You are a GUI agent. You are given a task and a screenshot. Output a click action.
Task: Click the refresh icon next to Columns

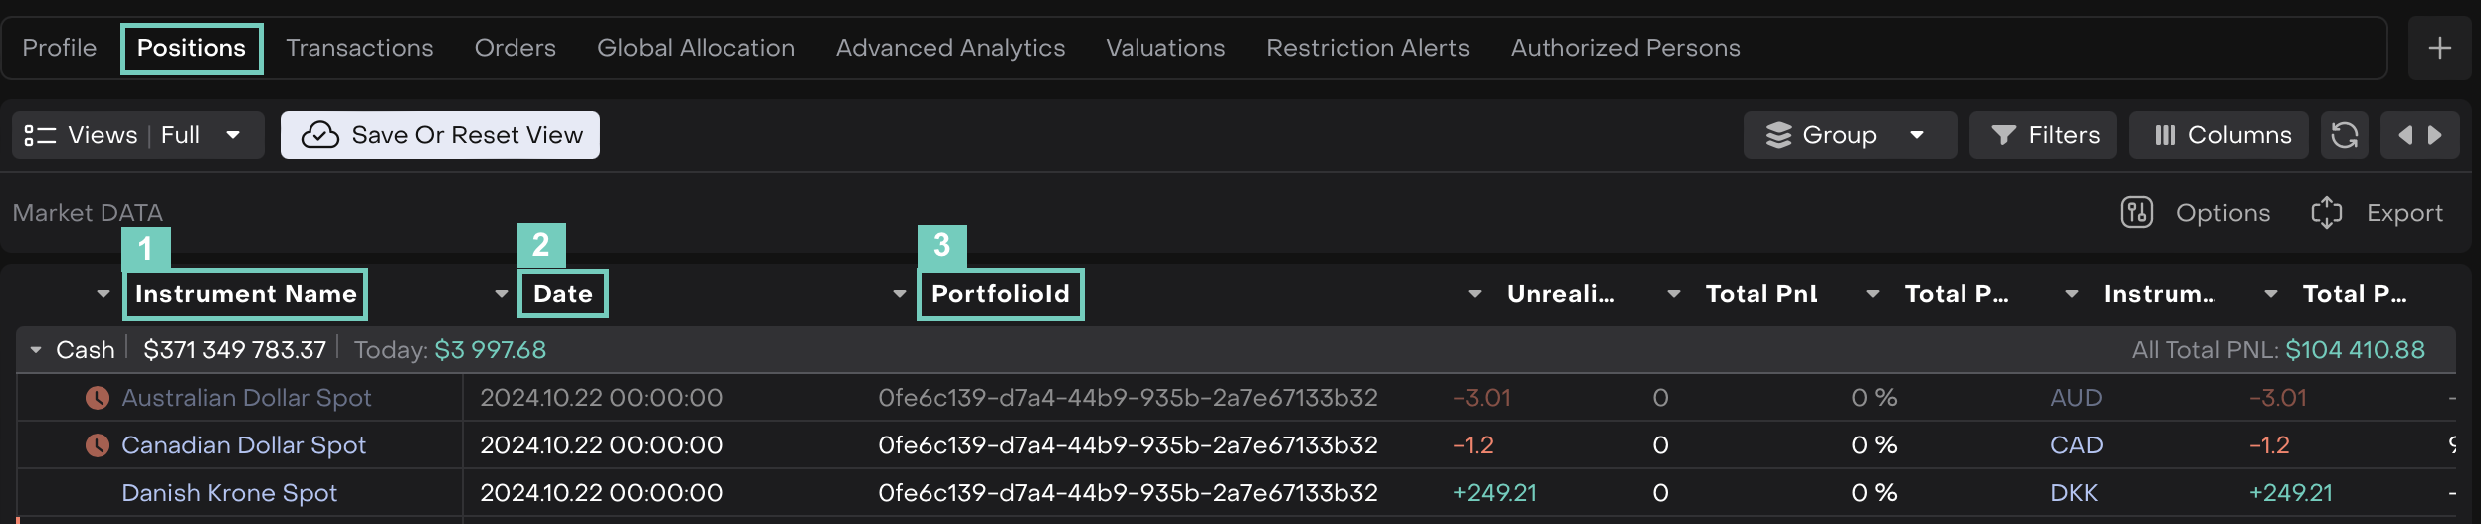point(2345,135)
